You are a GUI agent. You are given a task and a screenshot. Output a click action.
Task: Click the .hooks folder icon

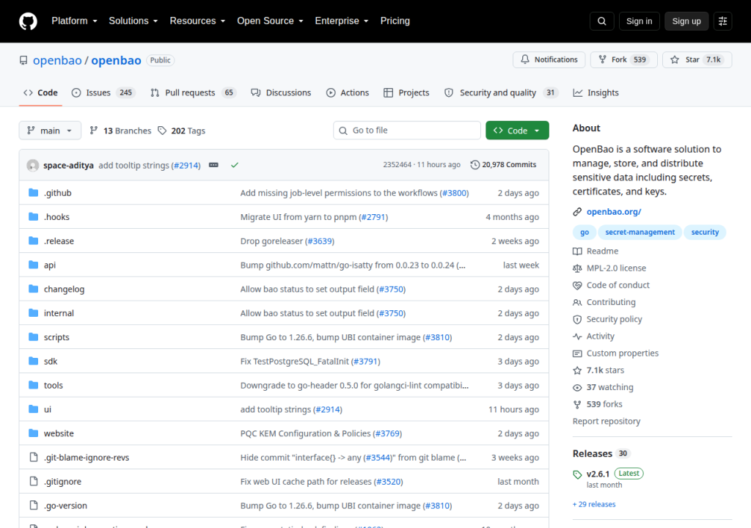click(33, 216)
